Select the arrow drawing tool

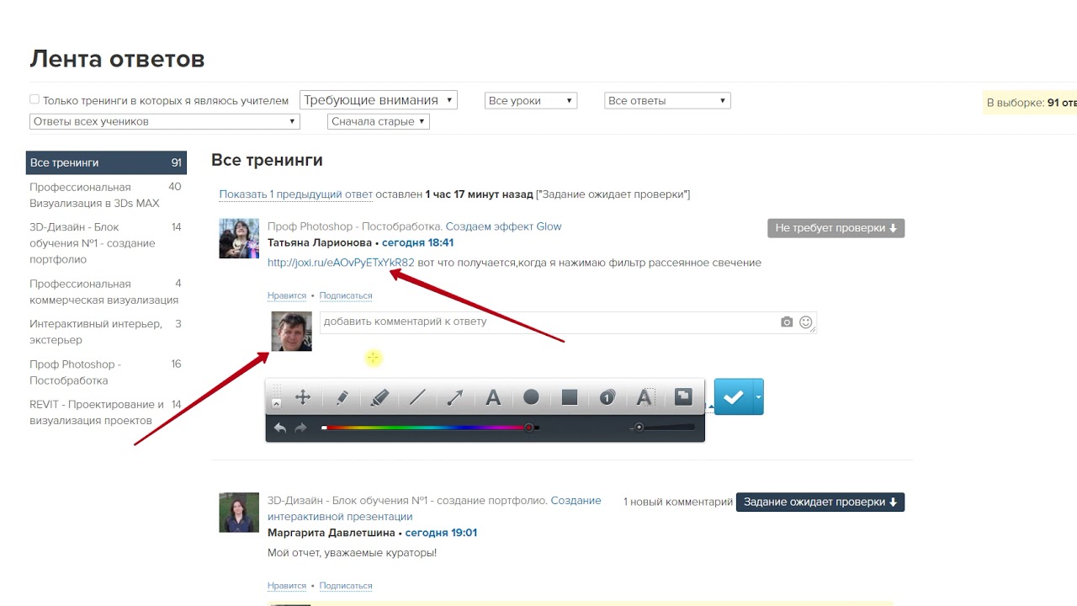[x=455, y=398]
